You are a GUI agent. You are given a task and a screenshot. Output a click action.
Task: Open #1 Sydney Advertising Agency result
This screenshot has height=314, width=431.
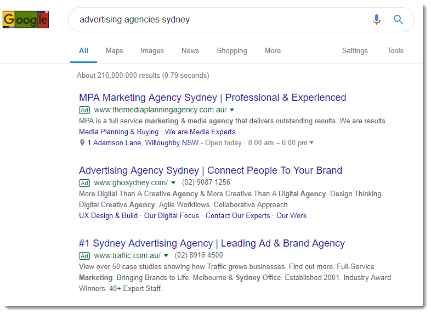click(x=212, y=243)
